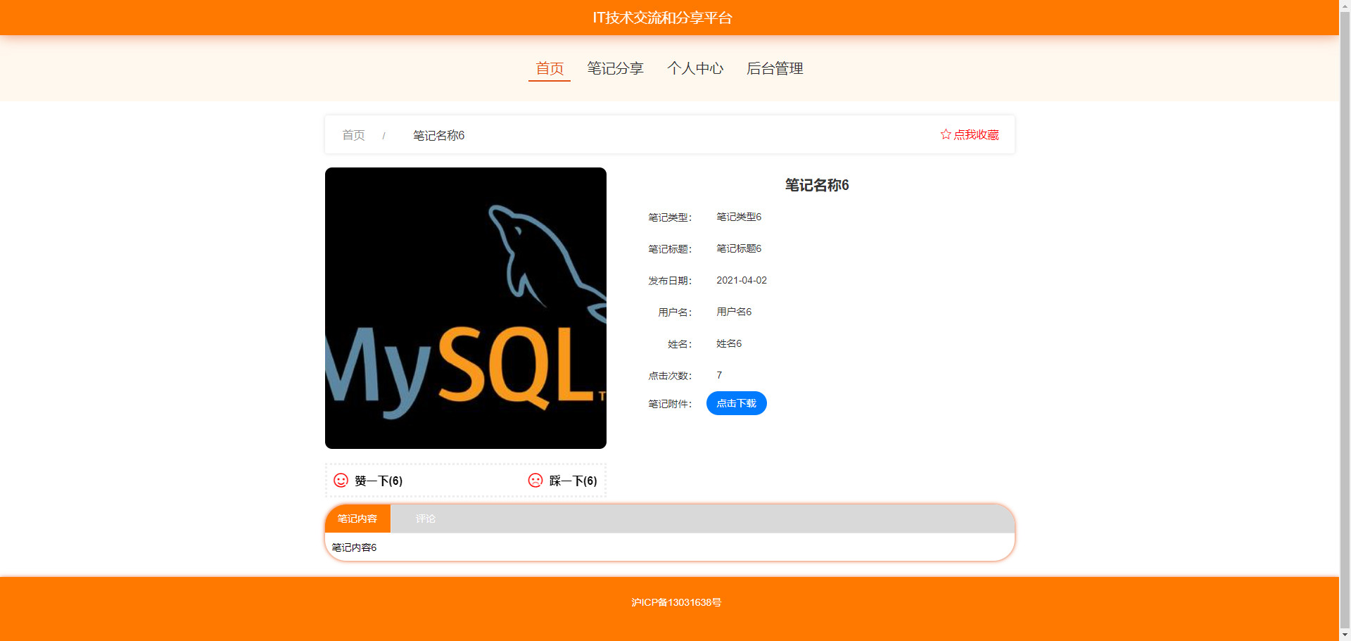Click the value 姓名6
1351x641 pixels.
(729, 343)
